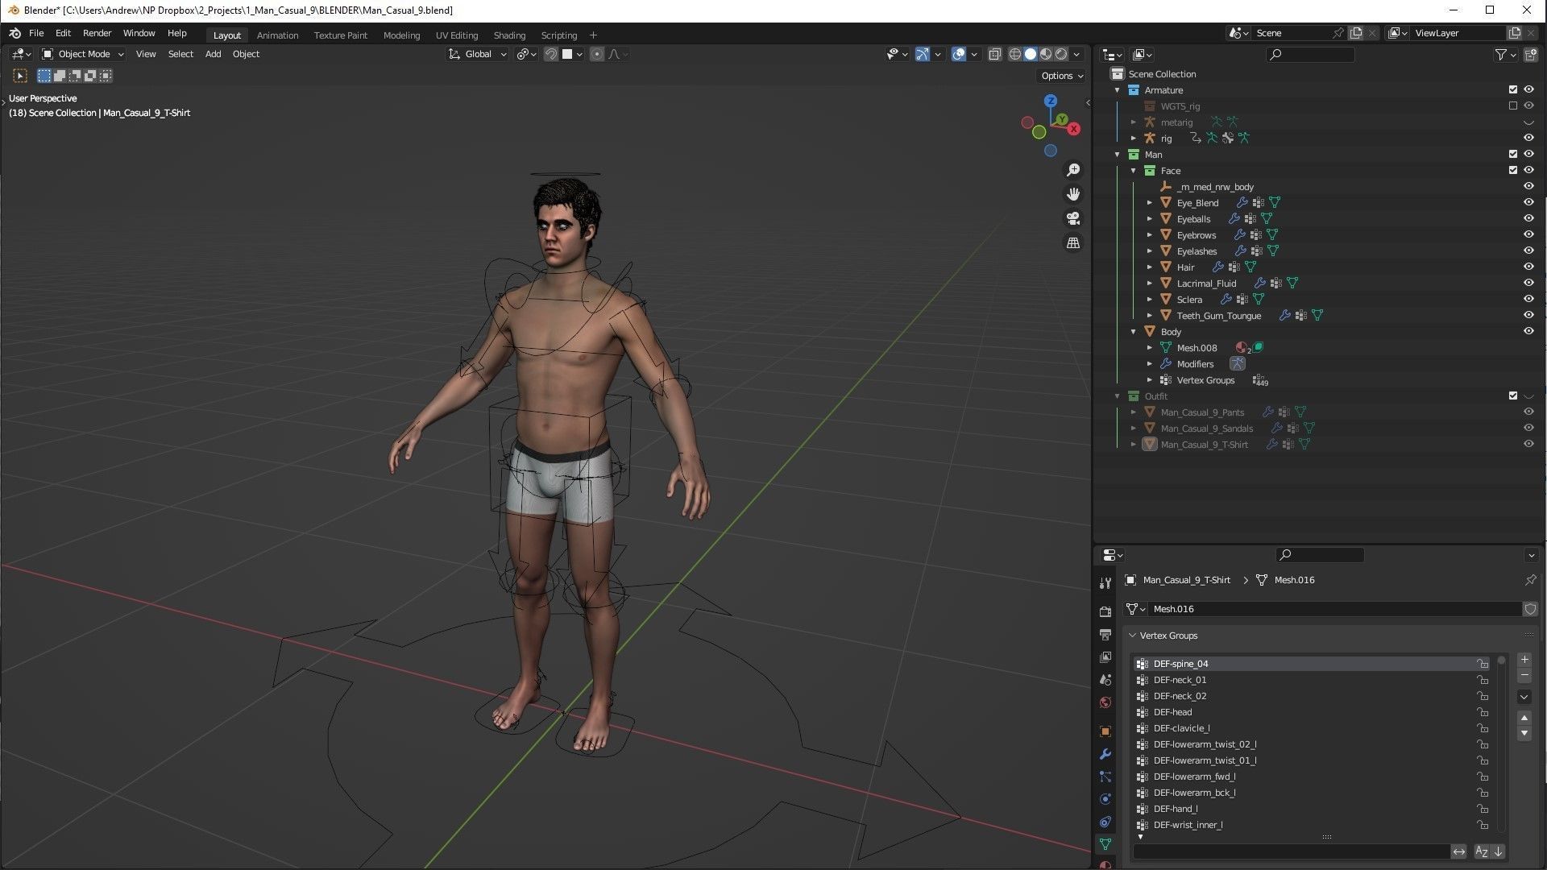This screenshot has height=870, width=1547.
Task: Expand the Eyeballs tree item
Action: tap(1150, 219)
